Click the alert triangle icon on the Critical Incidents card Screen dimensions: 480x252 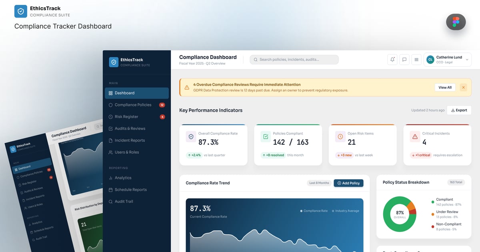415,136
